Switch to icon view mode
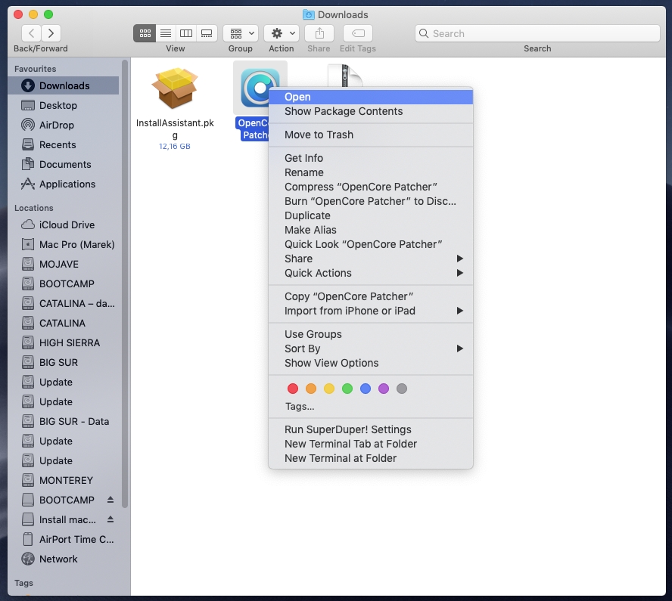The height and width of the screenshot is (601, 672). [x=145, y=33]
